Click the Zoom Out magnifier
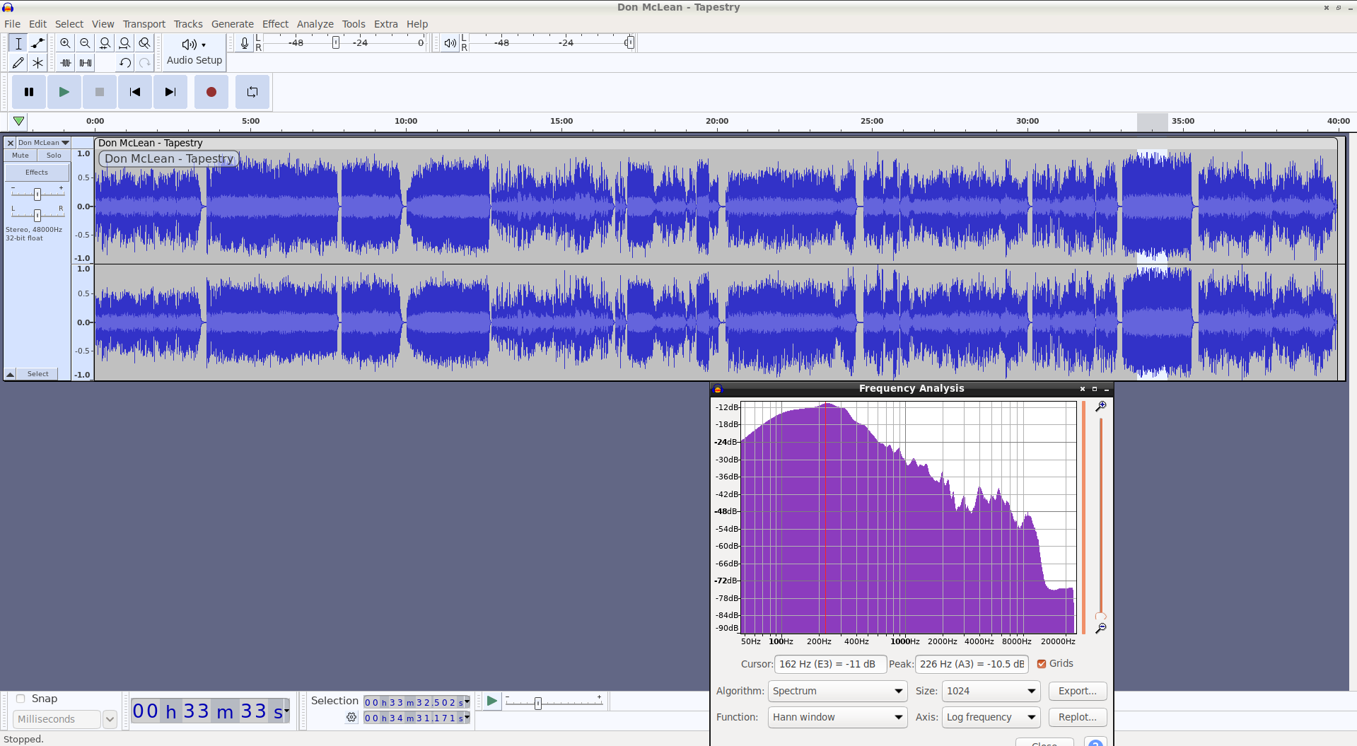This screenshot has width=1357, height=746. (x=85, y=43)
